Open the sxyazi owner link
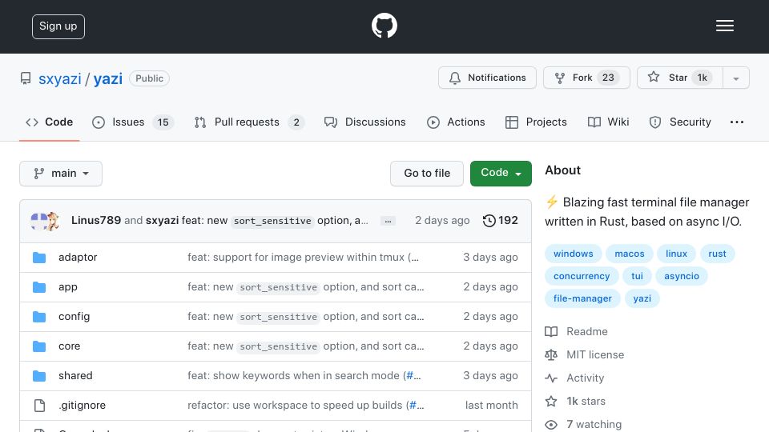This screenshot has height=432, width=769. pos(60,79)
